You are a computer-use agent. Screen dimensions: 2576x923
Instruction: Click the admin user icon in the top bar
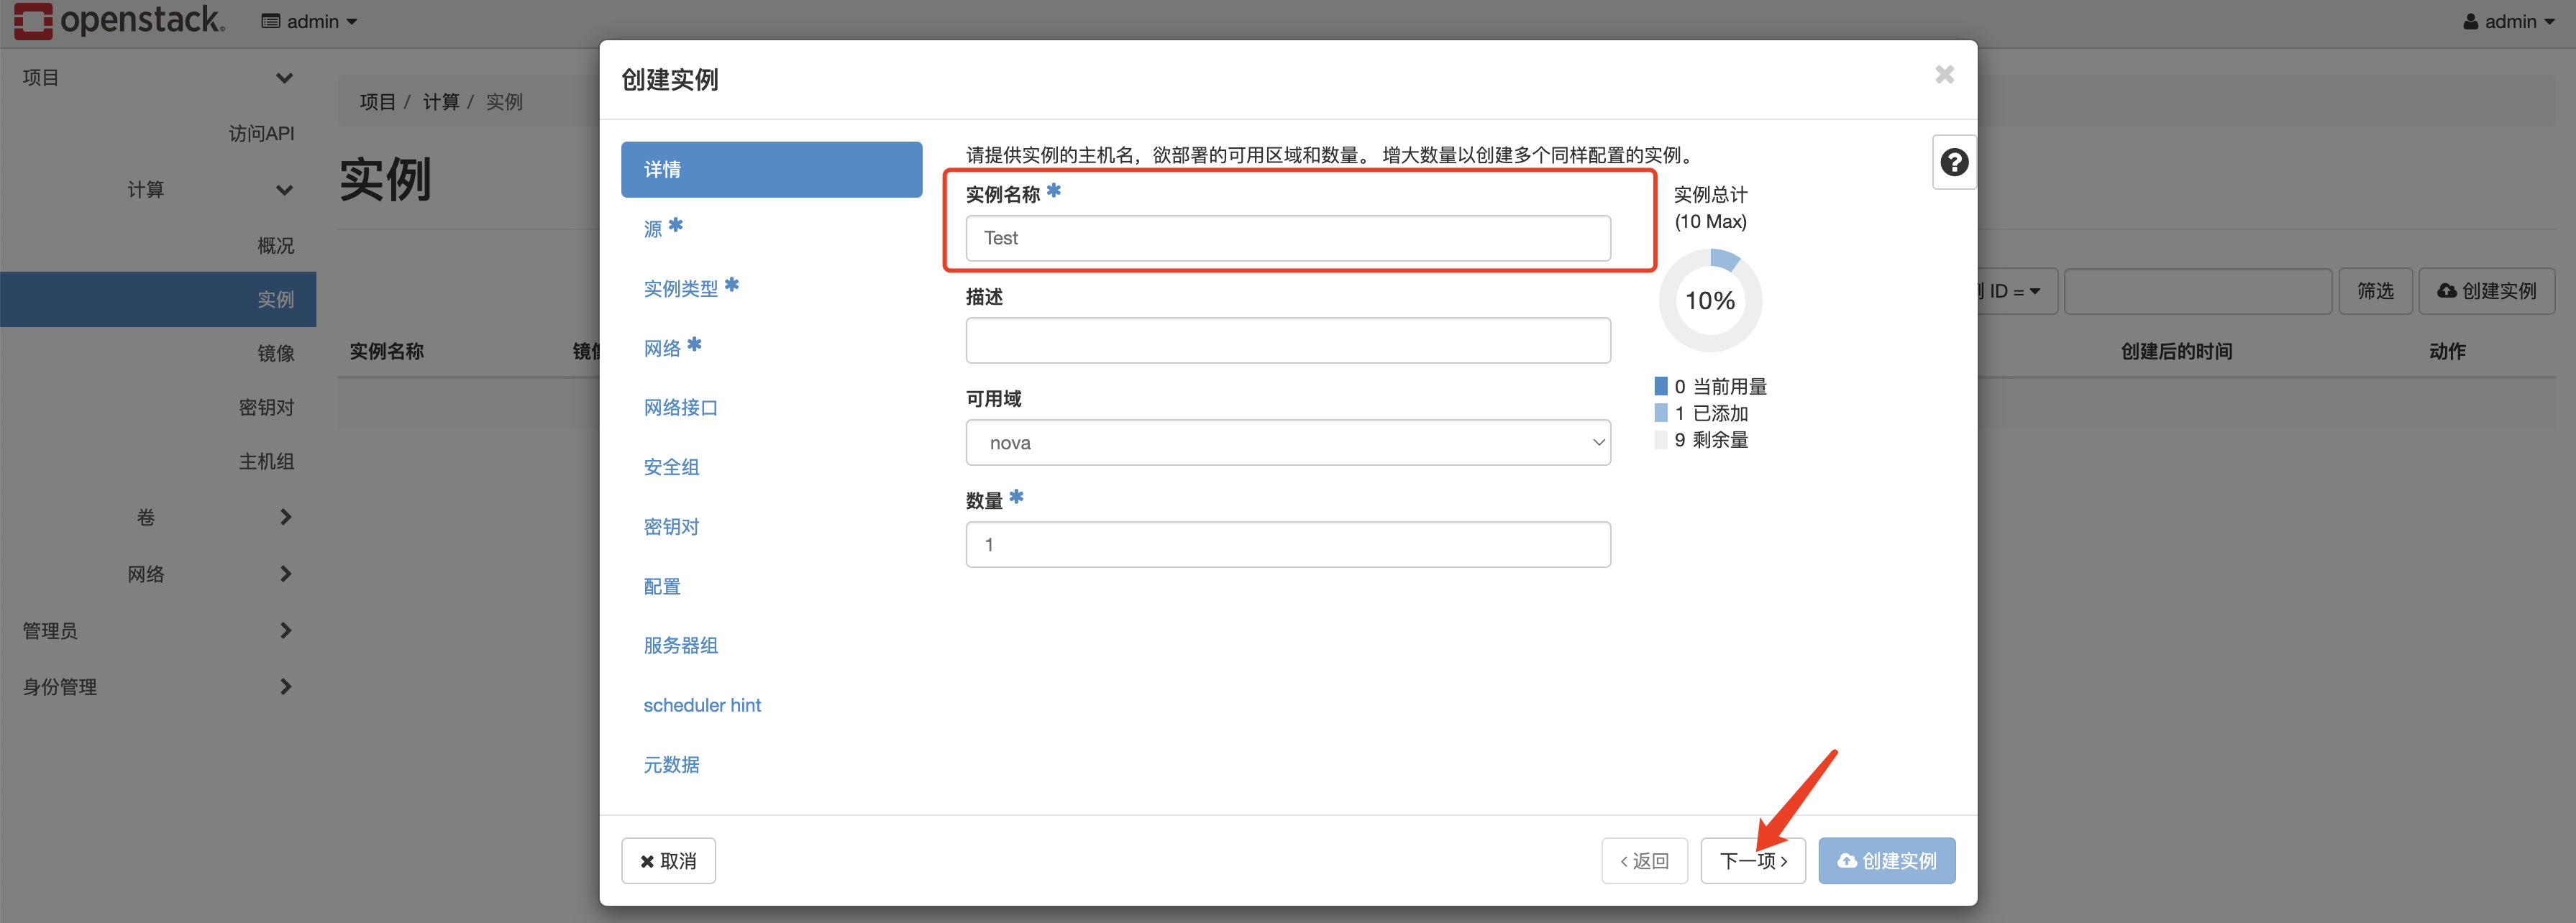[x=2470, y=20]
